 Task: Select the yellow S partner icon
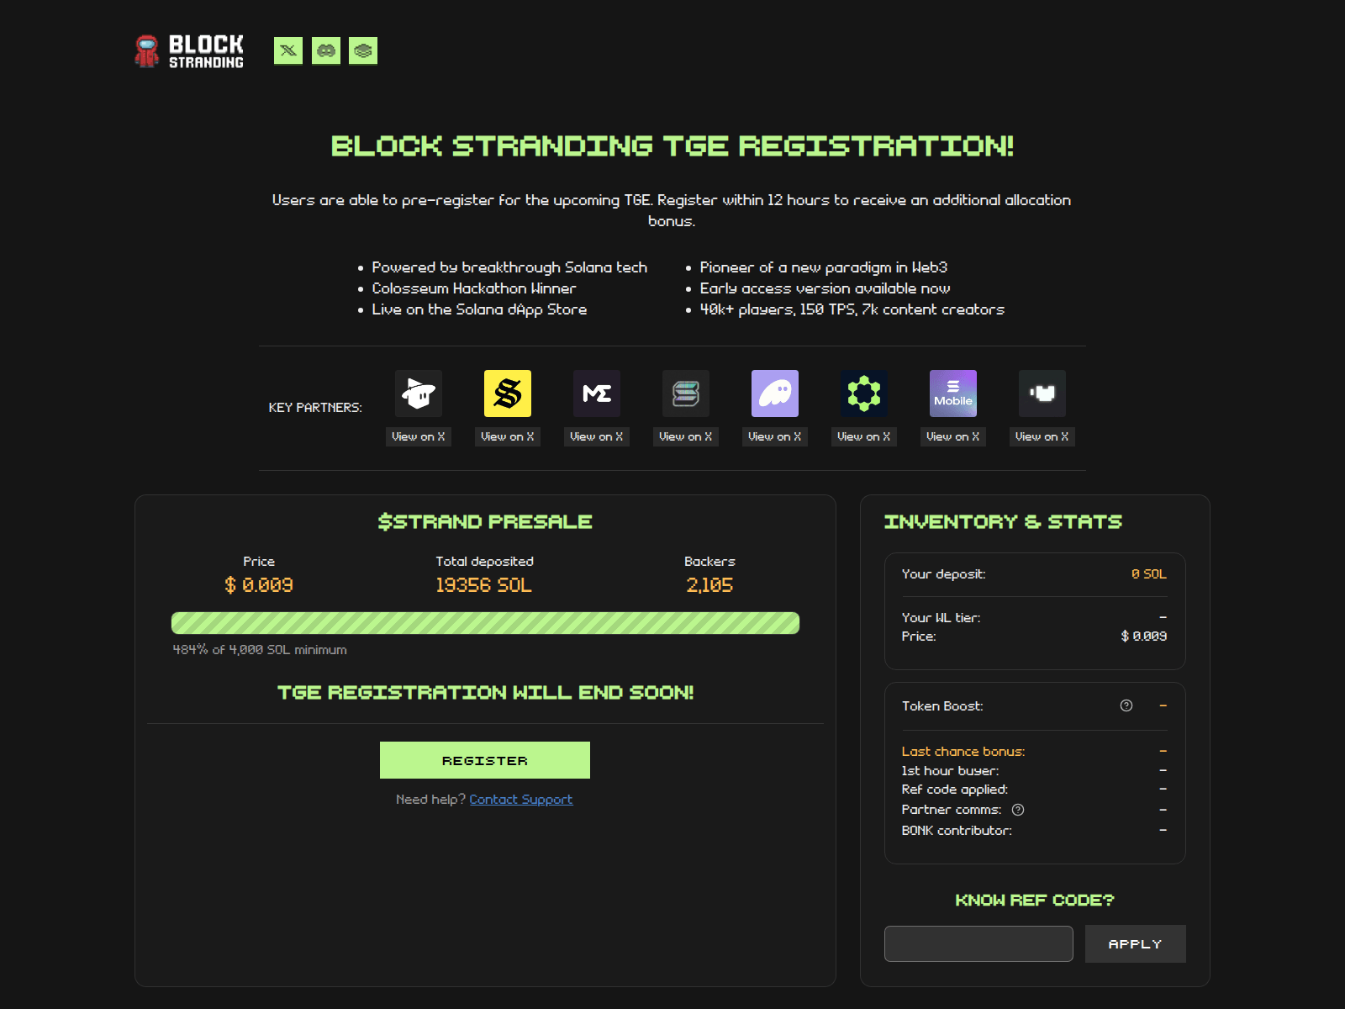pos(507,394)
